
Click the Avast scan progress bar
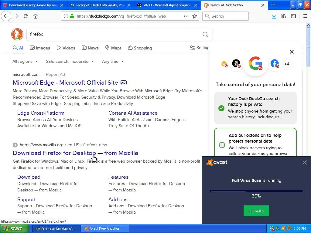(x=256, y=191)
